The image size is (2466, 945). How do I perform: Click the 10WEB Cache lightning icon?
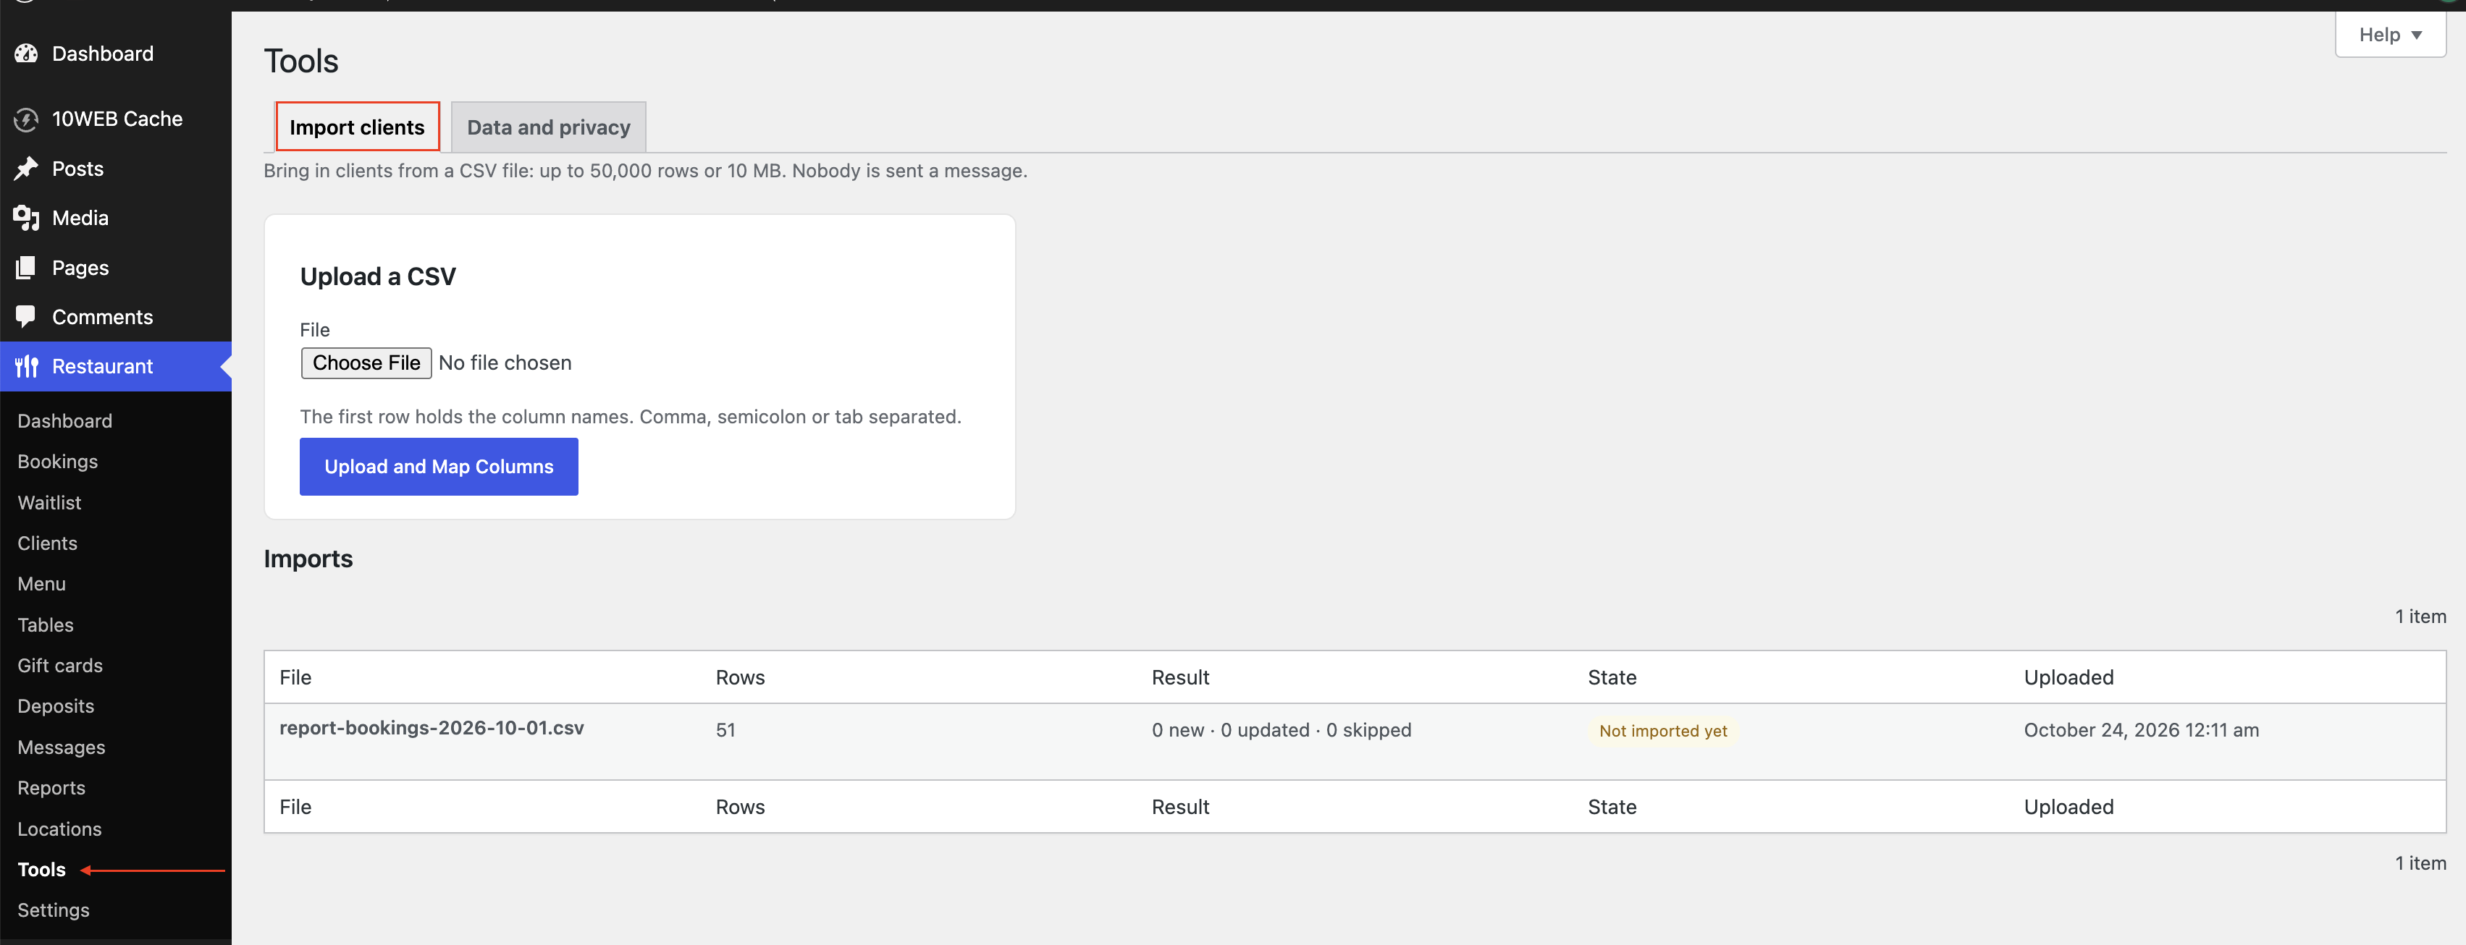[x=26, y=119]
